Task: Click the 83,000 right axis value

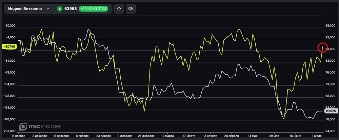Action: pos(330,61)
